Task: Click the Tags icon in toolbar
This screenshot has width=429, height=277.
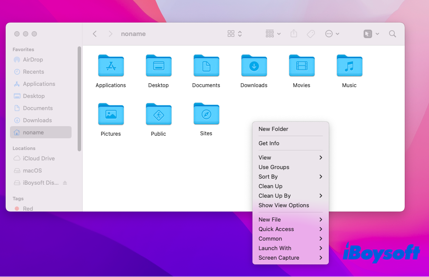Action: click(311, 34)
